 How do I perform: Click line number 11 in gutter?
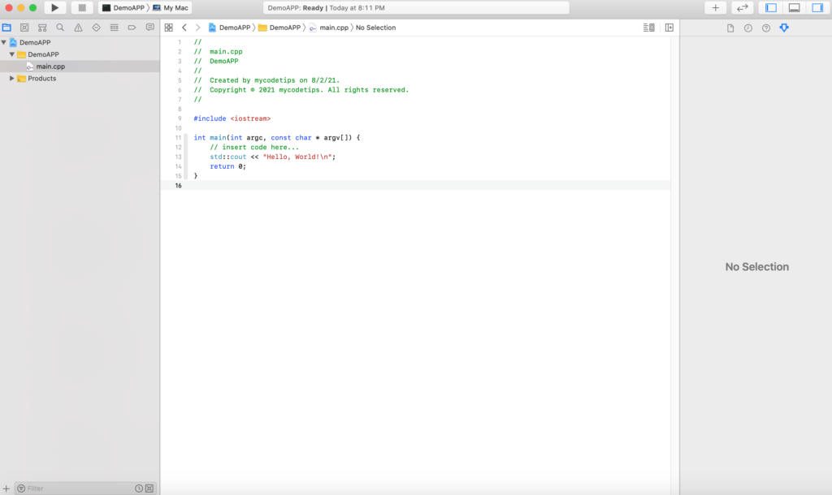178,138
